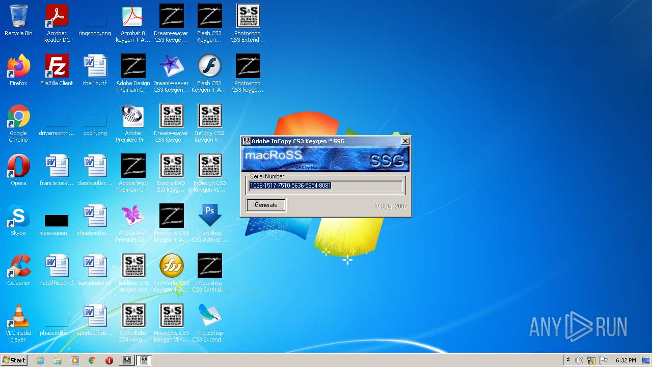Select the drivermonth... file icon
Image resolution: width=652 pixels, height=367 pixels.
pos(57,125)
